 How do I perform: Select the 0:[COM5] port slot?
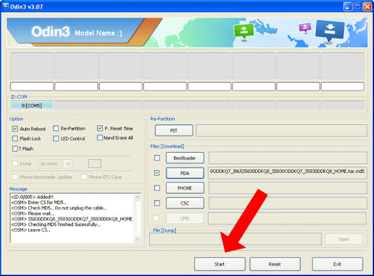[x=31, y=105]
